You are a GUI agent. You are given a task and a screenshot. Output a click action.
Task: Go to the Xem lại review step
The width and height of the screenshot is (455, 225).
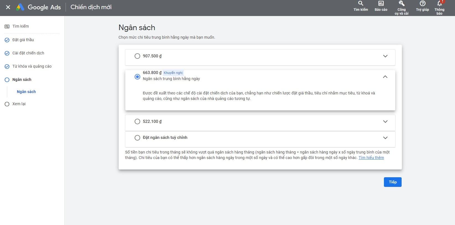coord(19,104)
